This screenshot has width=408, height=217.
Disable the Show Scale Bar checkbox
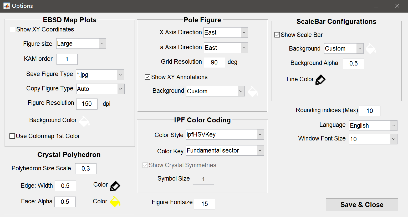[x=277, y=35]
